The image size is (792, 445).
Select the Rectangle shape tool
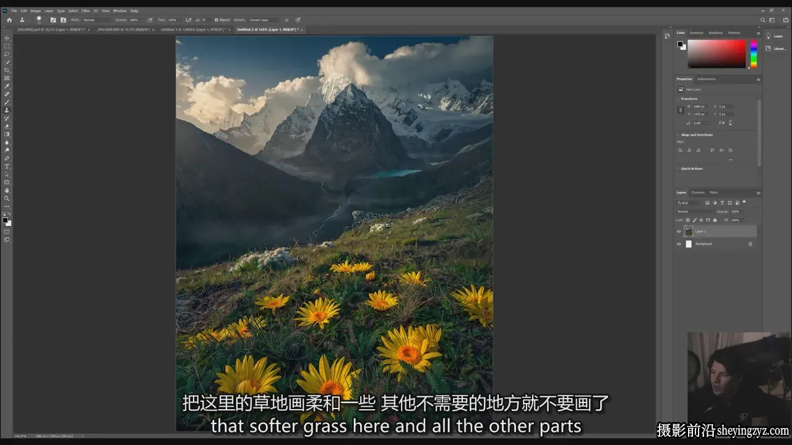point(7,182)
